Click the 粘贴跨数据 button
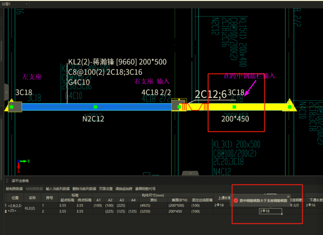 pyautogui.click(x=34, y=189)
